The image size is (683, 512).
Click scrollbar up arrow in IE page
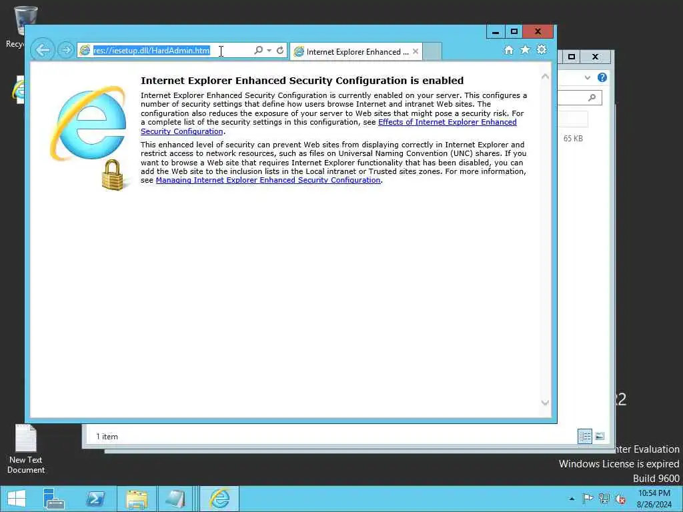click(x=545, y=77)
